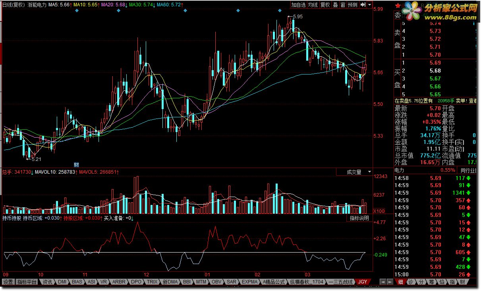Select the BBI indicator tab
Viewport: 481px width, 291px height.
tap(187, 282)
